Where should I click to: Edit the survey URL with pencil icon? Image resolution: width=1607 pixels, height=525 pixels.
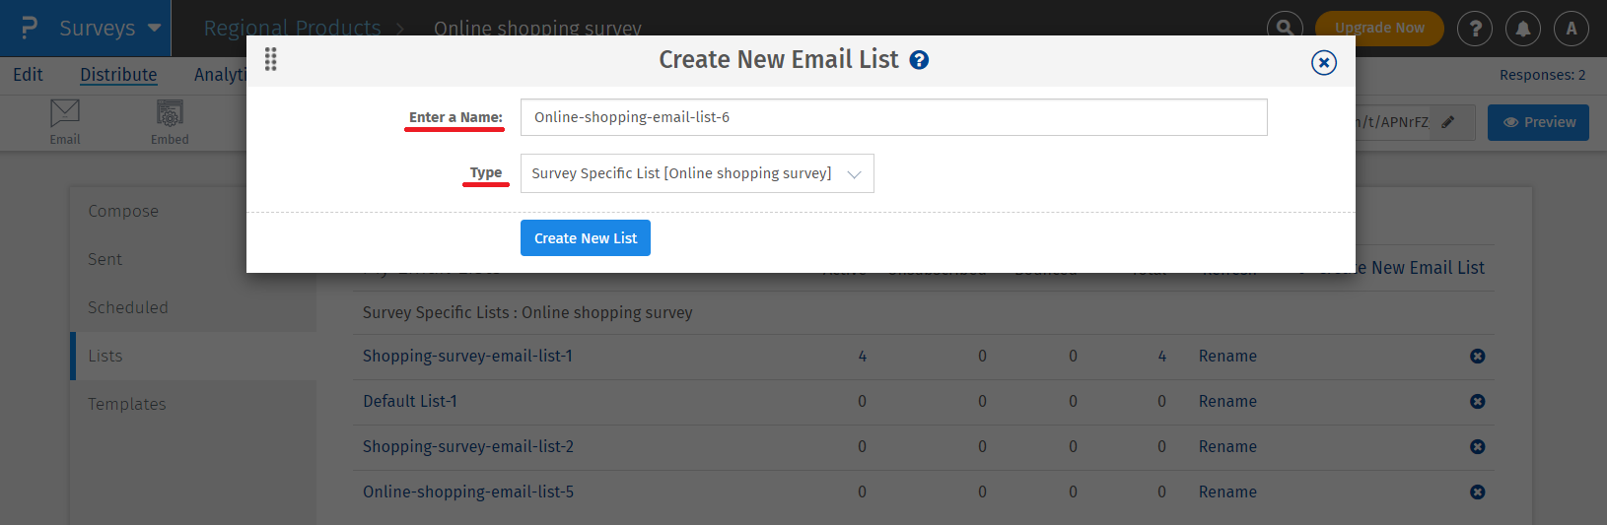click(1447, 122)
